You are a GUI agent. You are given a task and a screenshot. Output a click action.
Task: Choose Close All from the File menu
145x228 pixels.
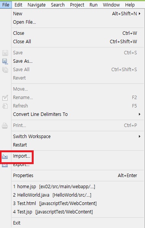22,42
